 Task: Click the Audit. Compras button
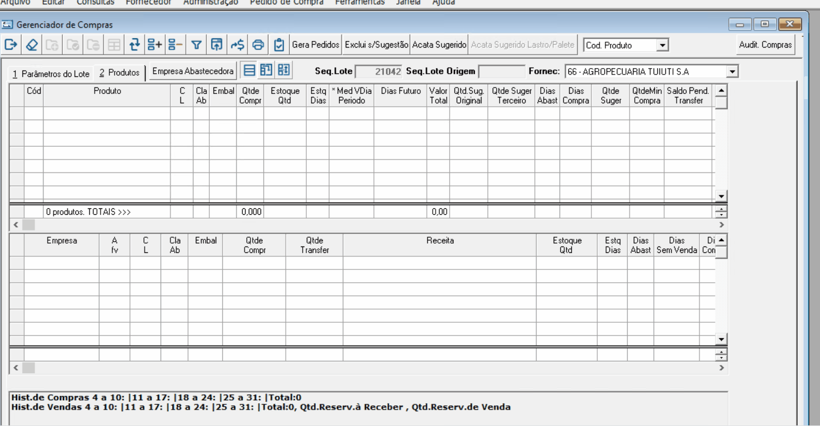click(x=766, y=45)
